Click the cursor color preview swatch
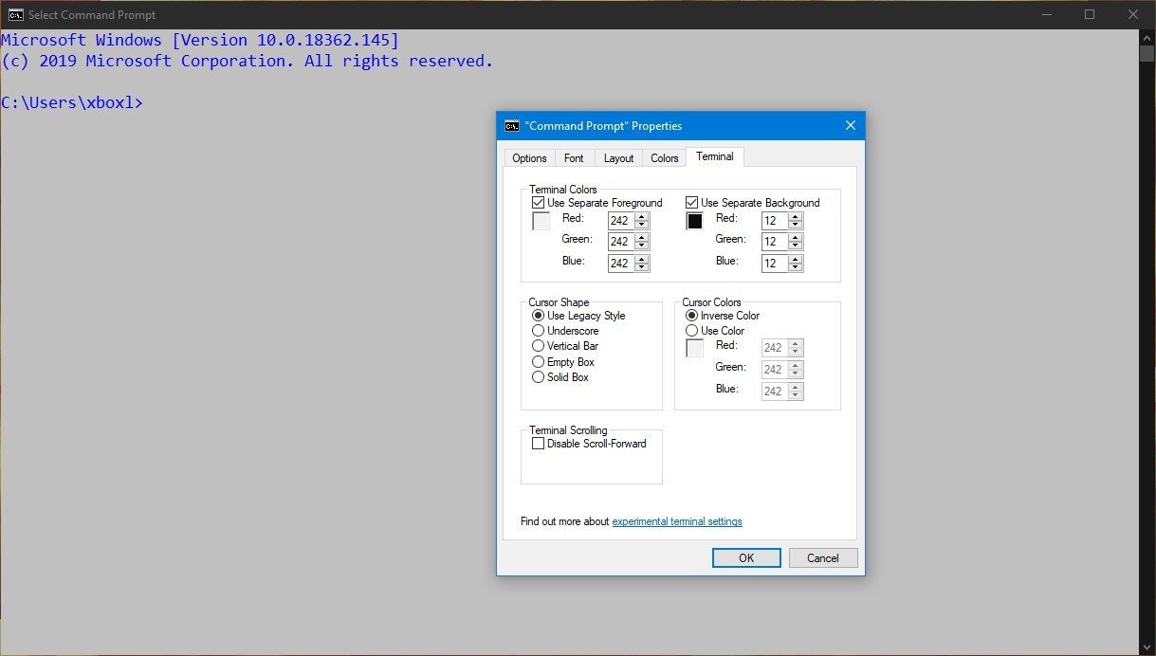1156x656 pixels. [695, 348]
